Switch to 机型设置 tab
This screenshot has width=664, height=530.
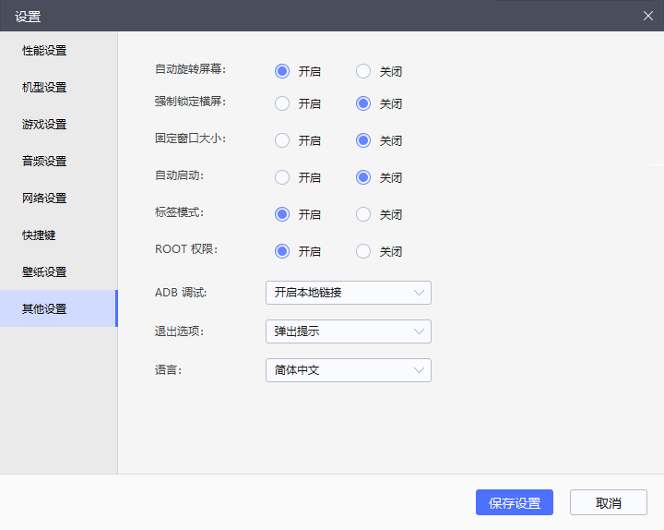point(45,88)
